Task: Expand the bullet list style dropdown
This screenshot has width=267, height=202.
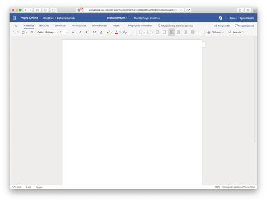Action: (144, 32)
